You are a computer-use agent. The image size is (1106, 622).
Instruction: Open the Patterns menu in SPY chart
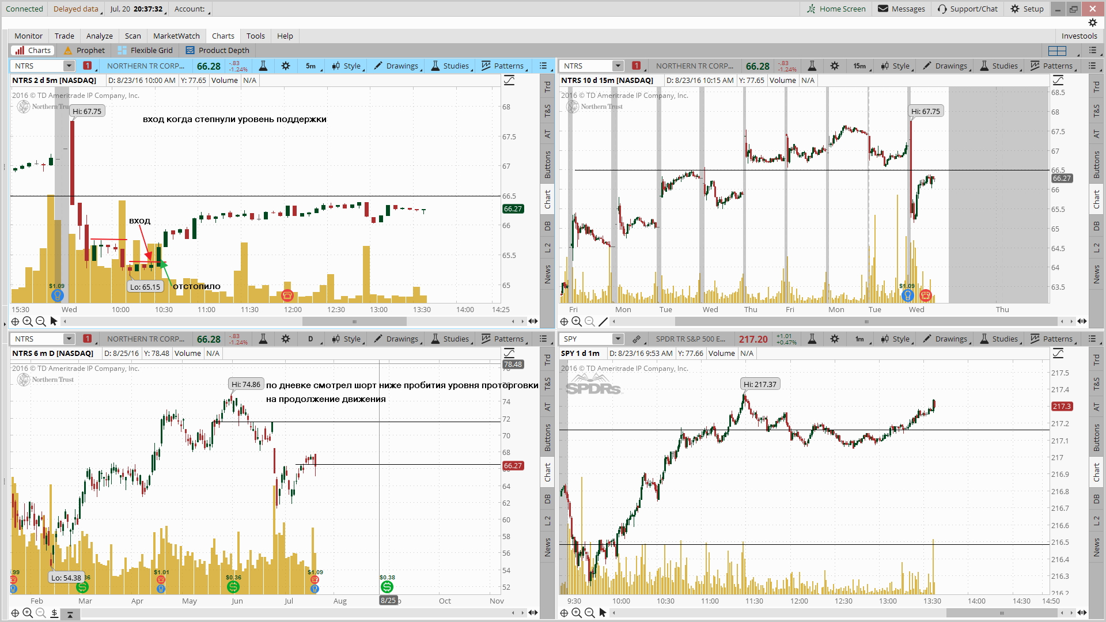tap(1052, 339)
